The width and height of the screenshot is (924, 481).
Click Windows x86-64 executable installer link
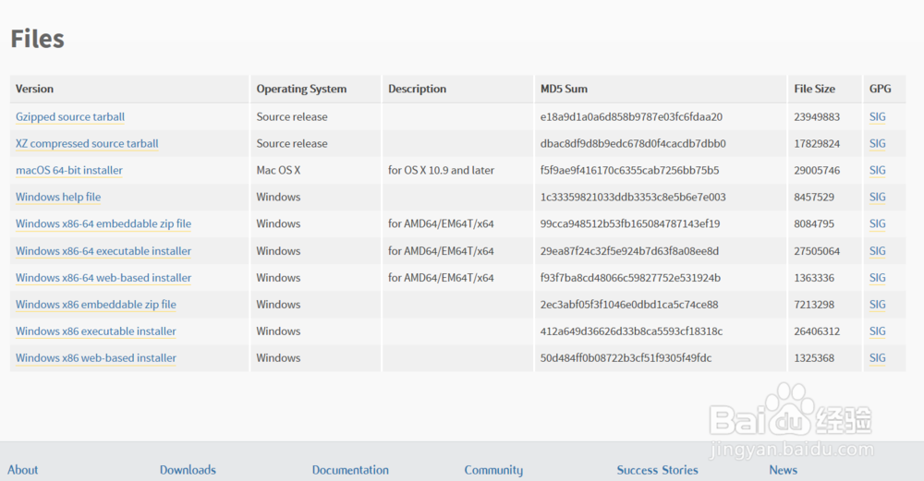coord(103,251)
